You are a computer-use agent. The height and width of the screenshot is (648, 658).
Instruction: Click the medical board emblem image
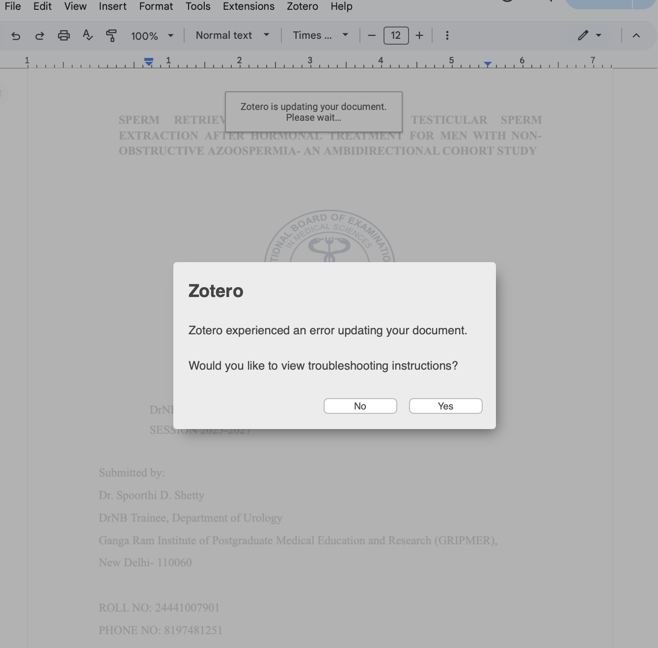coord(329,236)
